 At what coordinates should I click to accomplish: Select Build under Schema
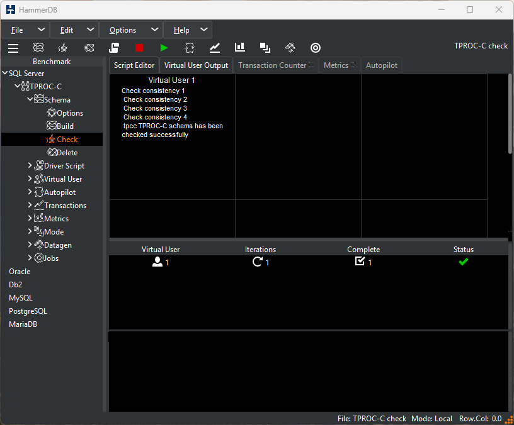[x=60, y=126]
